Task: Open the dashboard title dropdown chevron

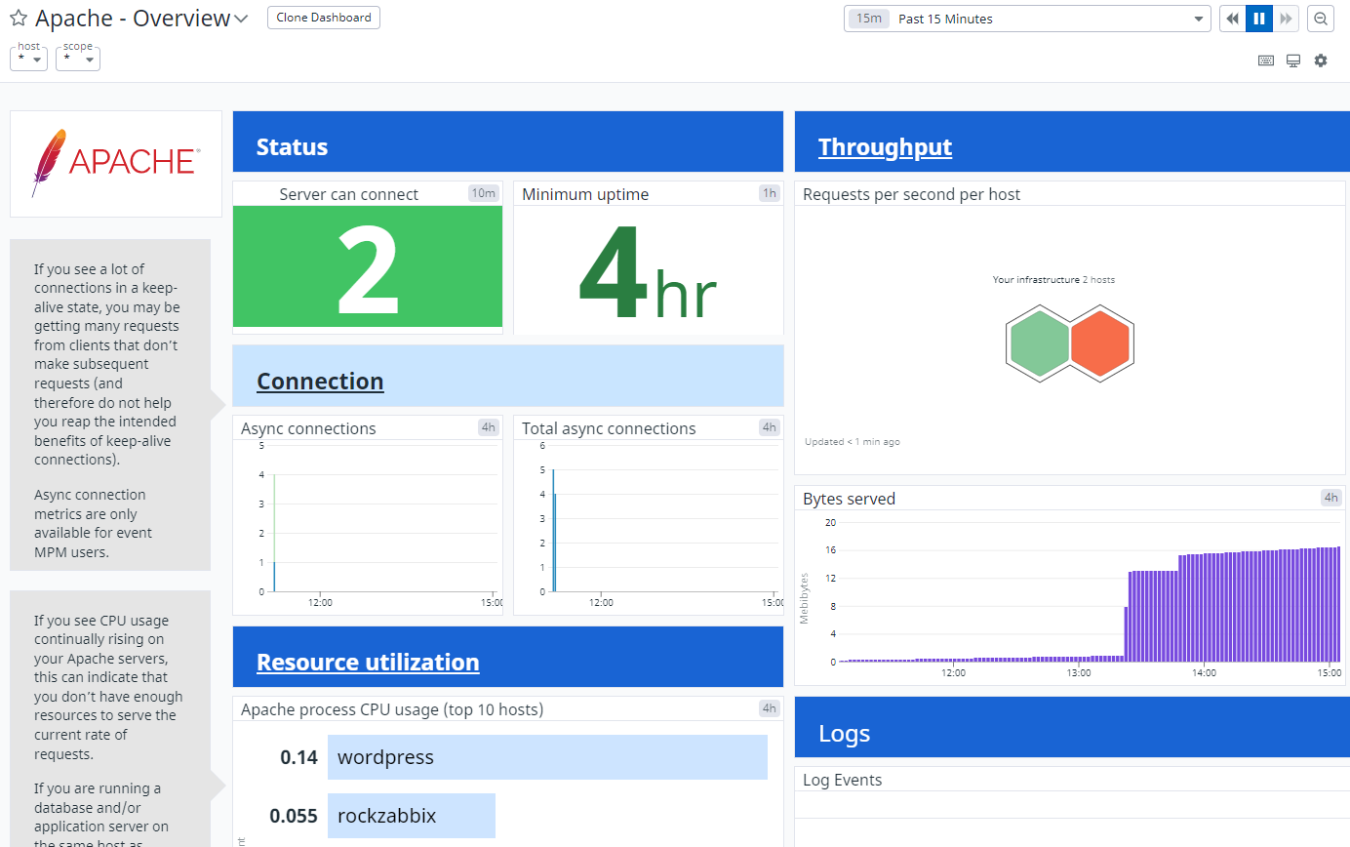Action: (242, 19)
